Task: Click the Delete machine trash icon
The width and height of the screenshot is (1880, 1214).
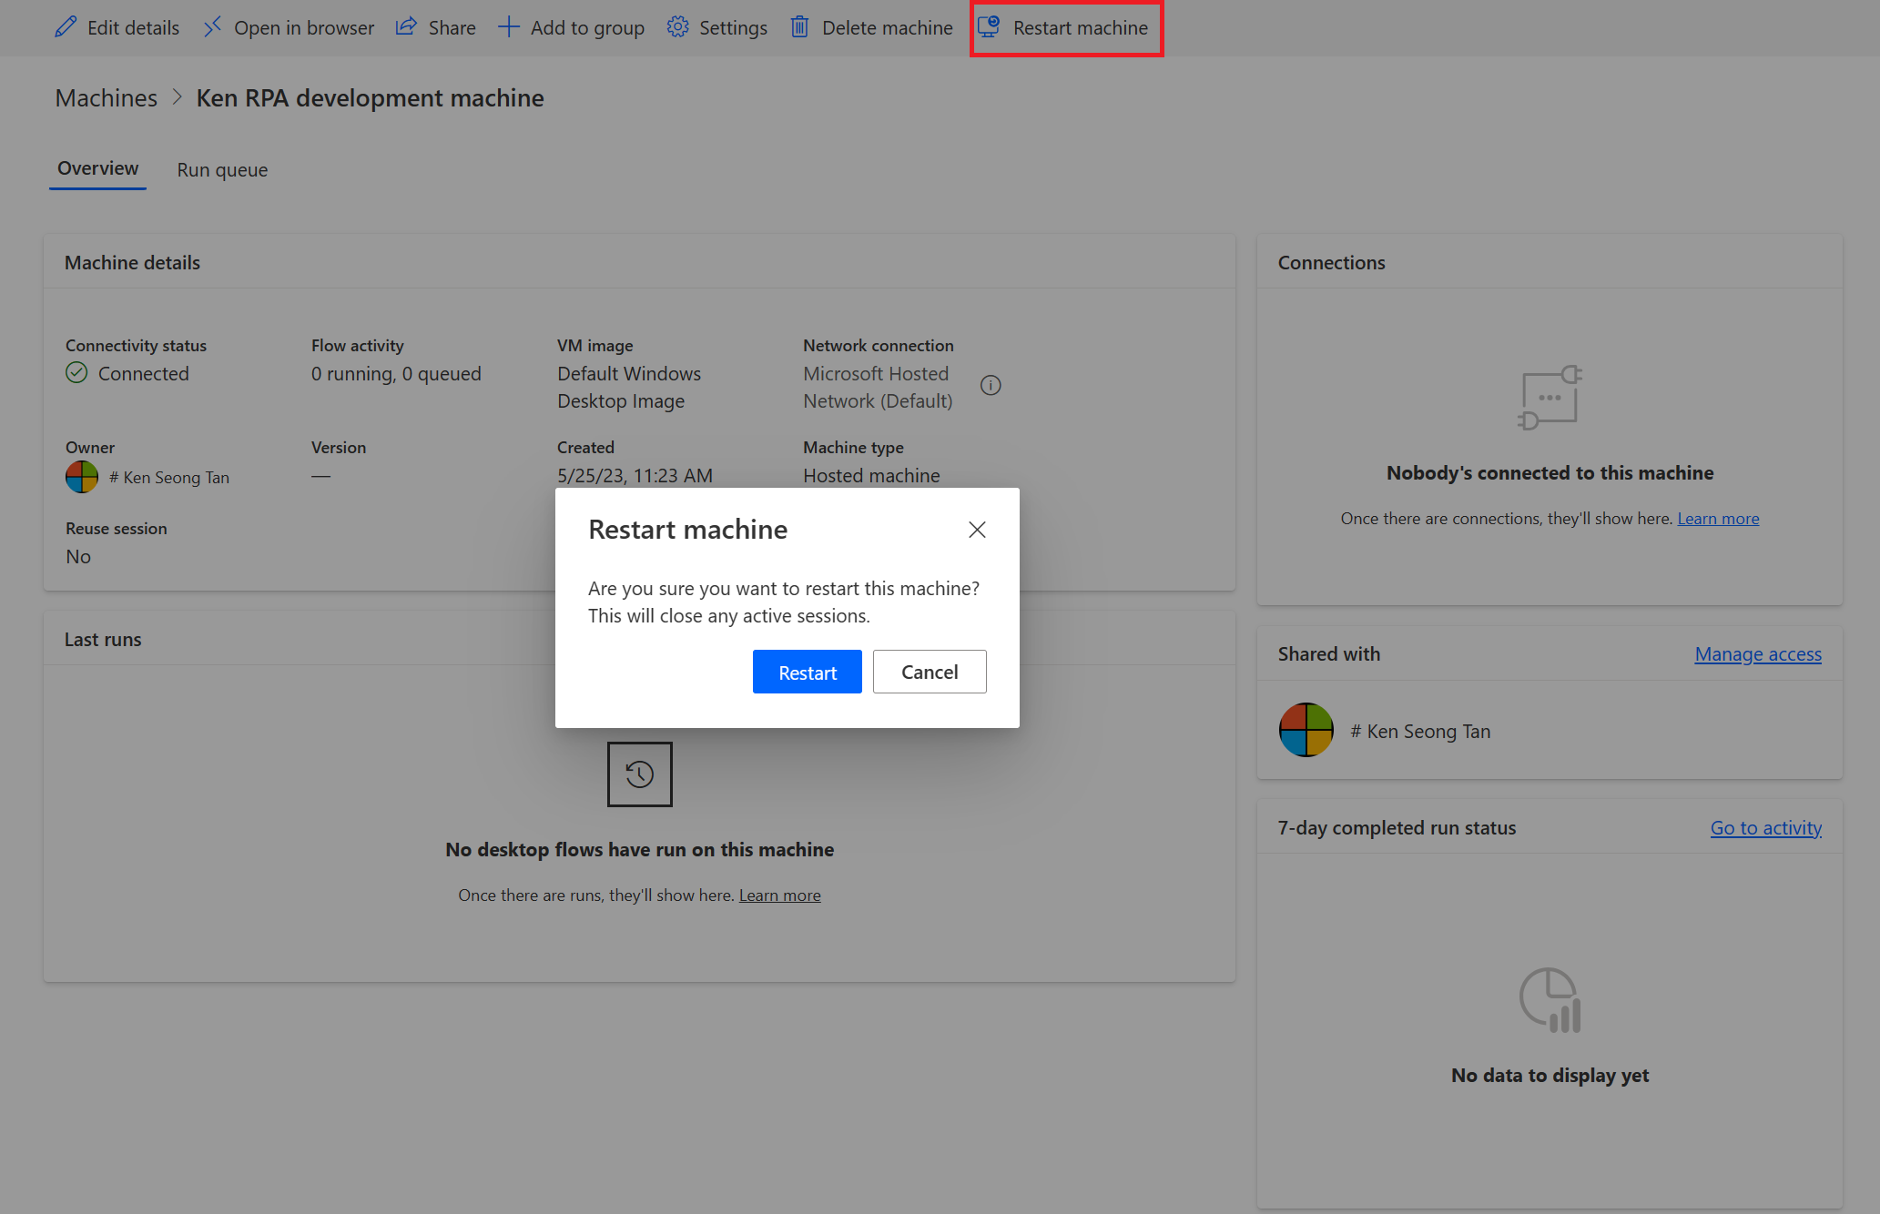Action: 800,27
